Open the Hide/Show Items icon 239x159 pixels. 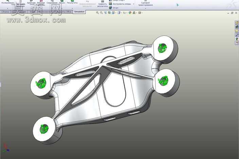(x=124, y=13)
